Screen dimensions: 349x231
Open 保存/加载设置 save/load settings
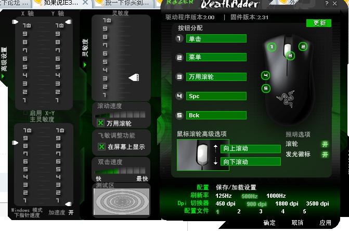[236, 187]
